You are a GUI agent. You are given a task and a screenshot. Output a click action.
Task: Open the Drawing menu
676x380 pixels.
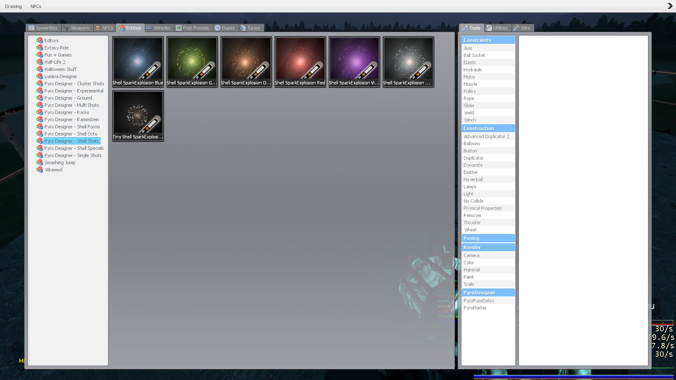point(14,6)
